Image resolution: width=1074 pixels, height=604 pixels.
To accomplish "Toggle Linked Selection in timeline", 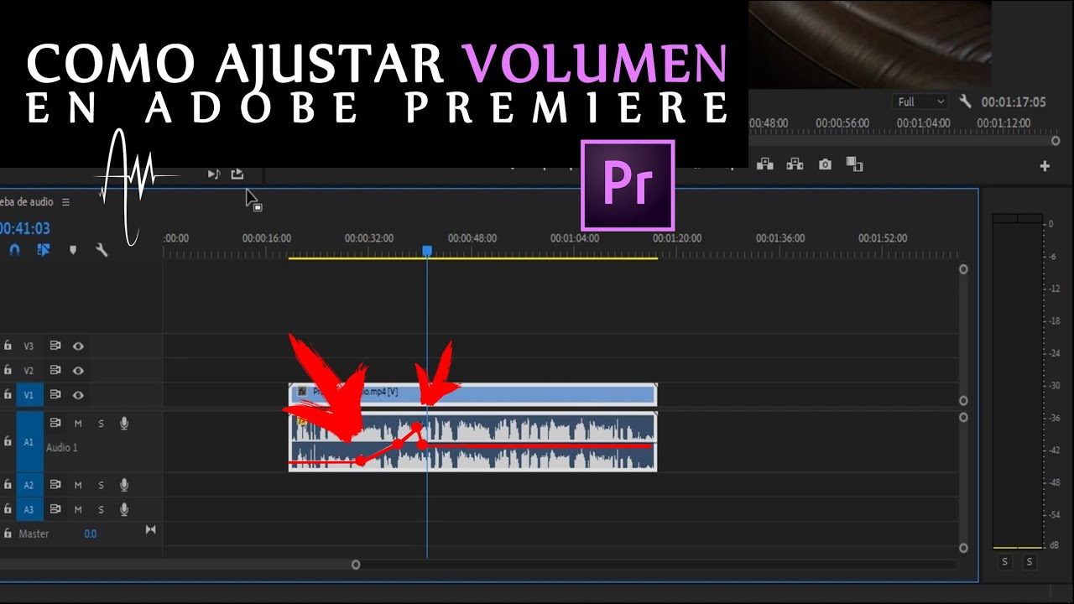I will point(44,250).
